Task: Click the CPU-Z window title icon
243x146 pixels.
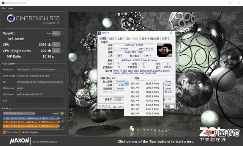Action: point(99,33)
